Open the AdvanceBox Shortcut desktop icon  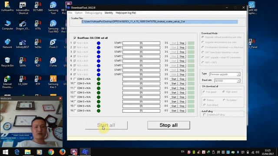tap(23, 8)
